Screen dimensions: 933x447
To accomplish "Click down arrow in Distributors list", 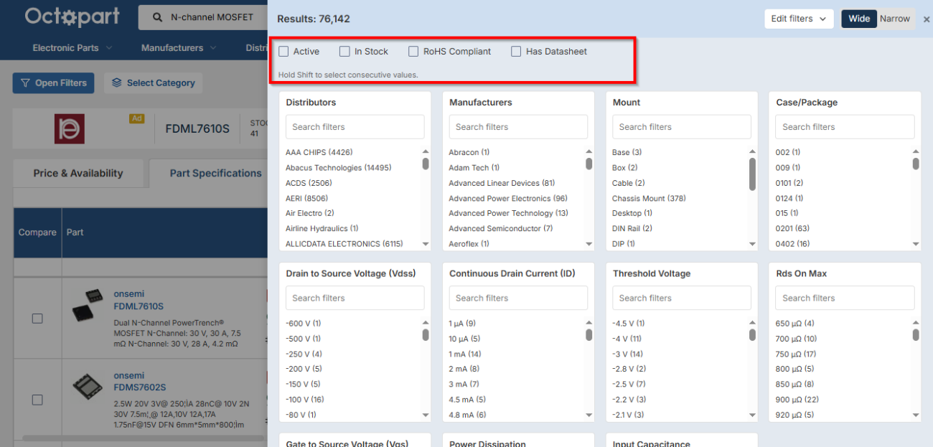I will tap(426, 244).
